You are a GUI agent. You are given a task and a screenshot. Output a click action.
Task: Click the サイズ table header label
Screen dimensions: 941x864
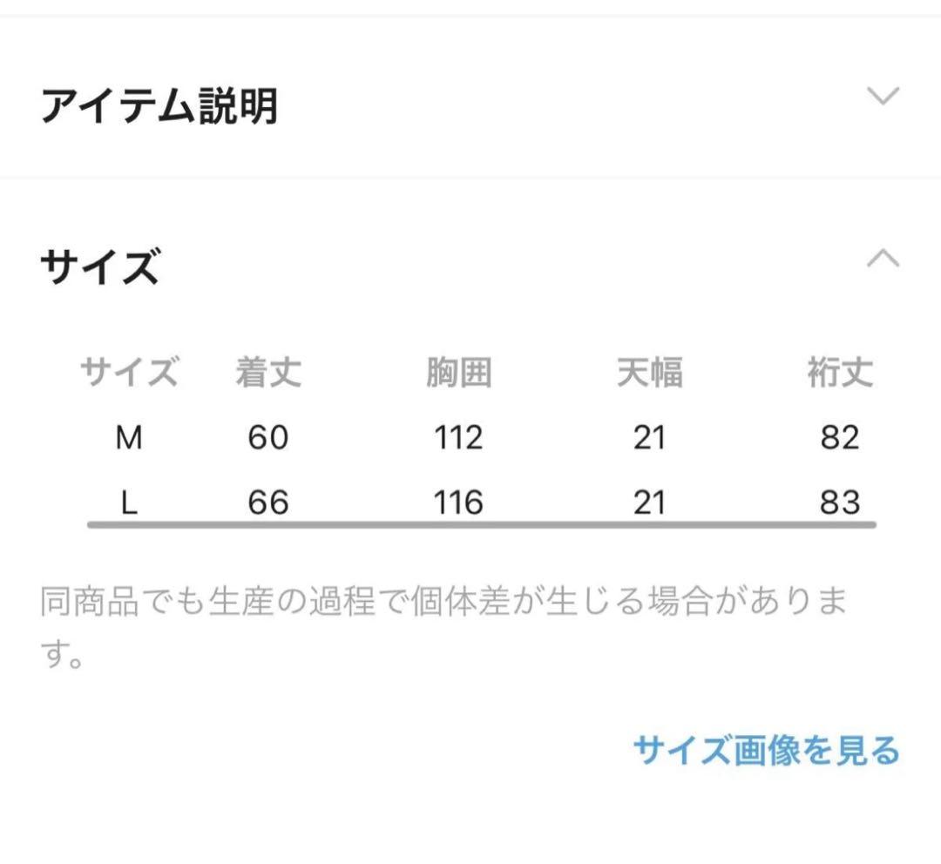129,373
